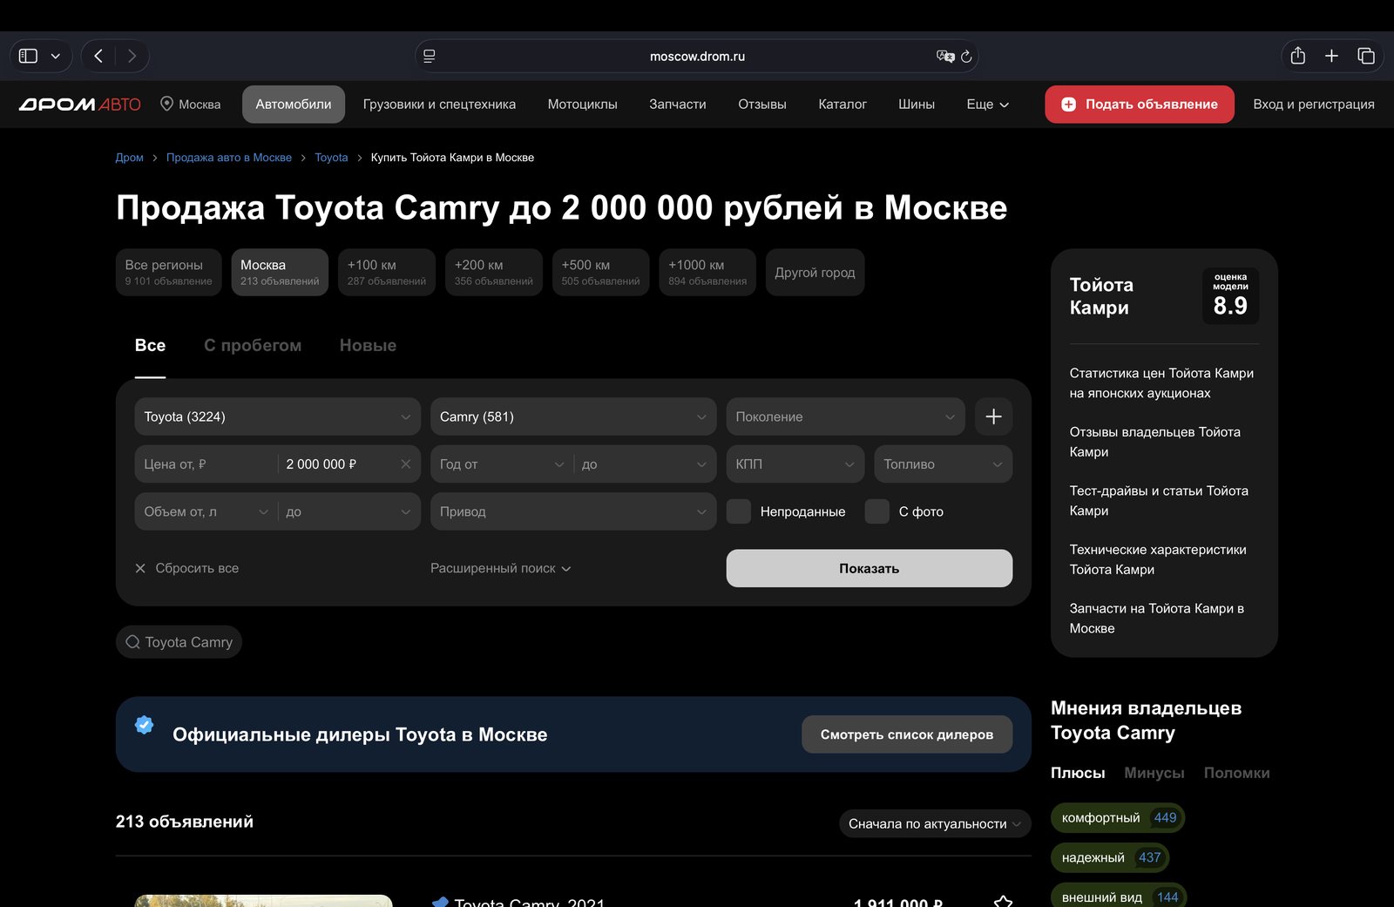
Task: Select the +1000 км radius
Action: click(707, 272)
